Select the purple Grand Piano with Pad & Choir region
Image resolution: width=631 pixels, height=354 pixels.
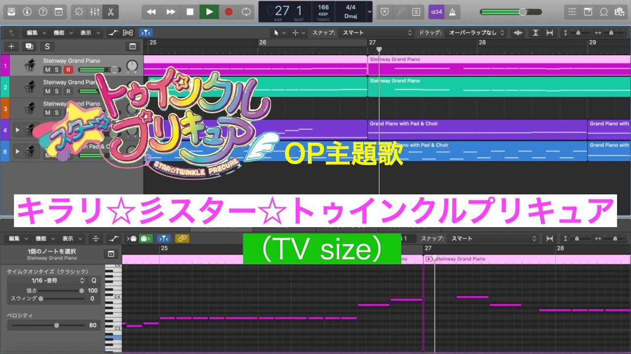(x=477, y=129)
